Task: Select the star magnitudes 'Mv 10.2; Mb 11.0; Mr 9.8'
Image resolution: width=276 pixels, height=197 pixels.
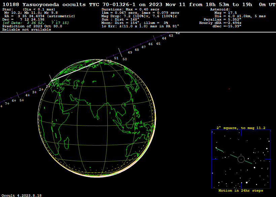Action: click(31, 13)
